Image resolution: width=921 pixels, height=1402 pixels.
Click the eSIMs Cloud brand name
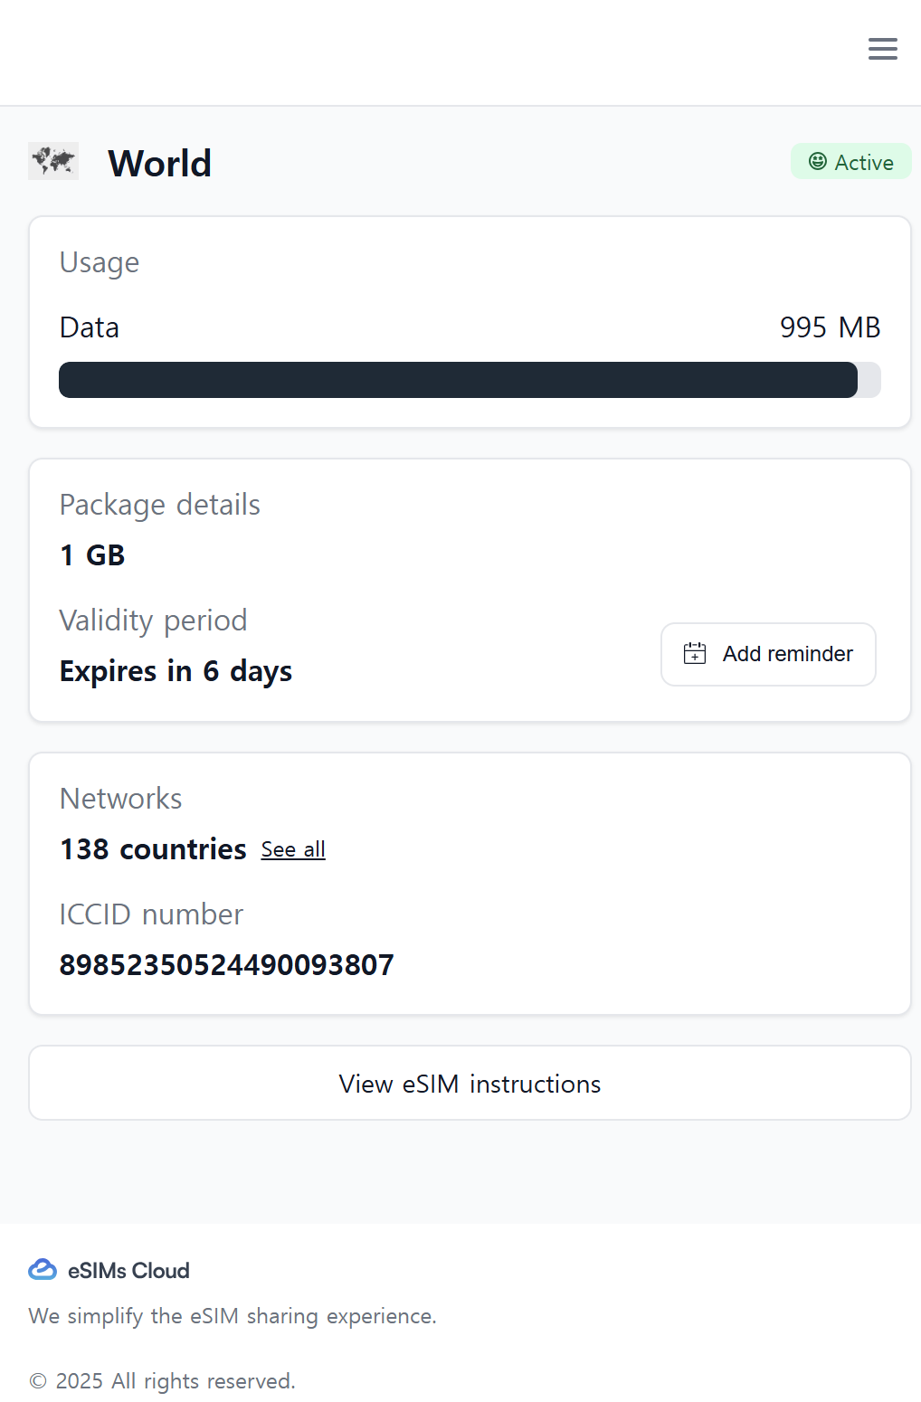pyautogui.click(x=128, y=1271)
